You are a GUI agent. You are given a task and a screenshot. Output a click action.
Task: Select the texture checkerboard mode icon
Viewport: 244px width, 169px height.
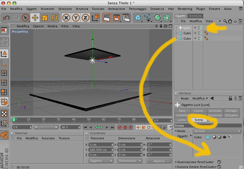4,114
